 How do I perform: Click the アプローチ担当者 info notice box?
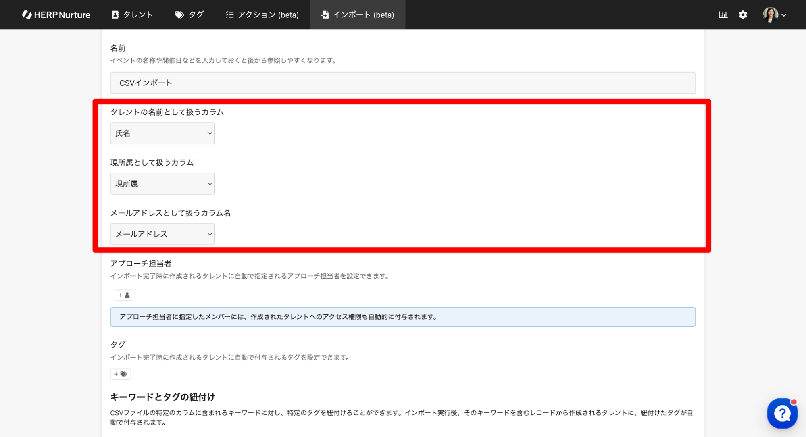402,317
